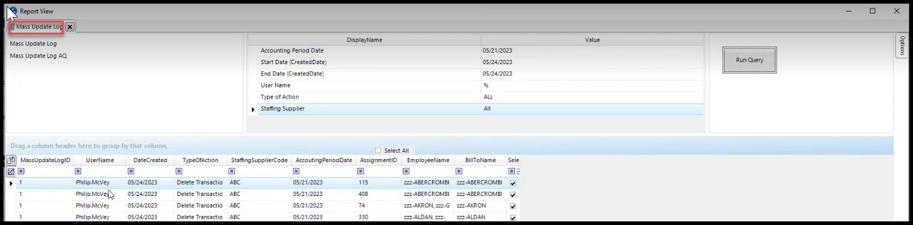Sort by AssignmentID column header
Screen dimensions: 913x225
(378, 160)
